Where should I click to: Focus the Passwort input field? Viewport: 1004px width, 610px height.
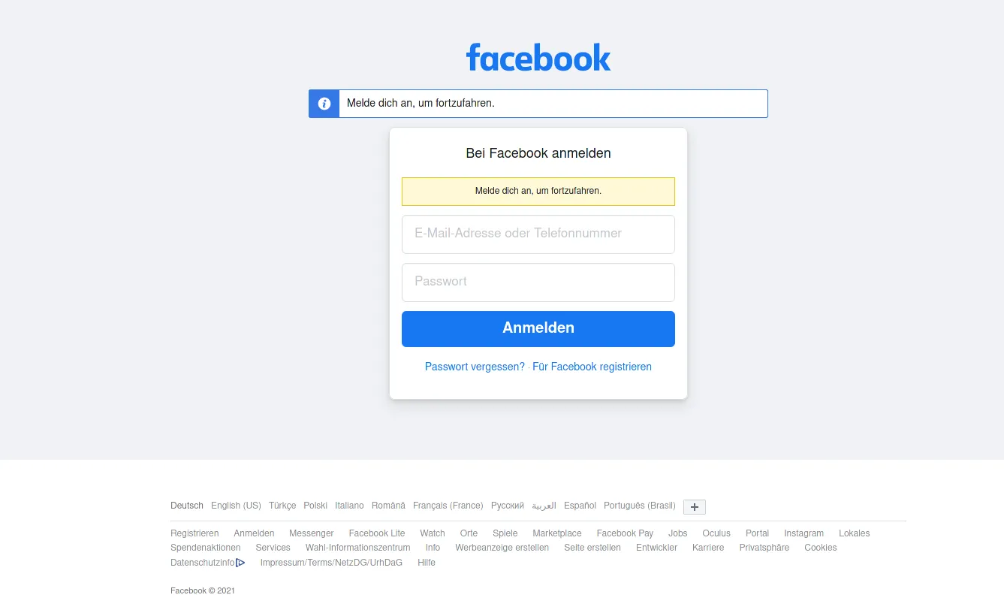[x=538, y=282]
